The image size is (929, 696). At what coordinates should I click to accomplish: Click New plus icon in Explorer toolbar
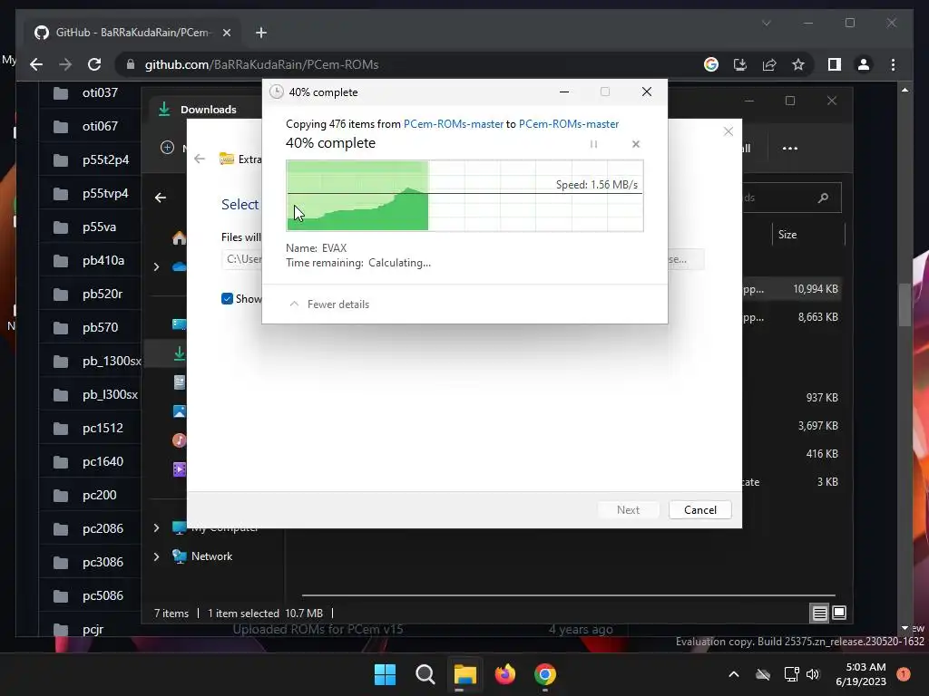(168, 148)
